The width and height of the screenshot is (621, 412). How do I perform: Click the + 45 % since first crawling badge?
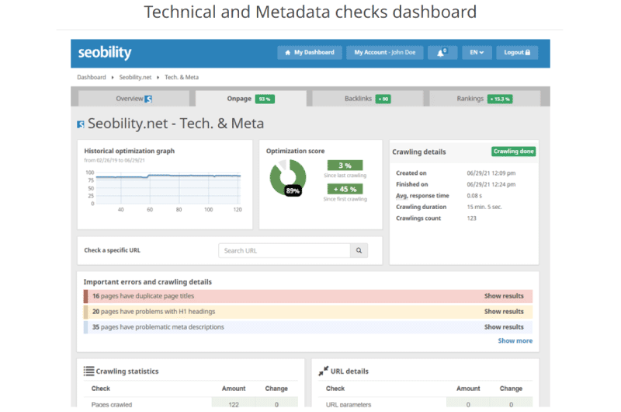pyautogui.click(x=345, y=189)
